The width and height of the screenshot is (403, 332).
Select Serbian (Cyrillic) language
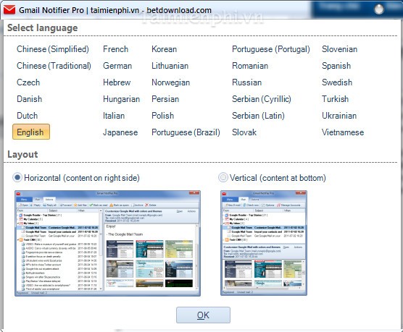pos(262,99)
